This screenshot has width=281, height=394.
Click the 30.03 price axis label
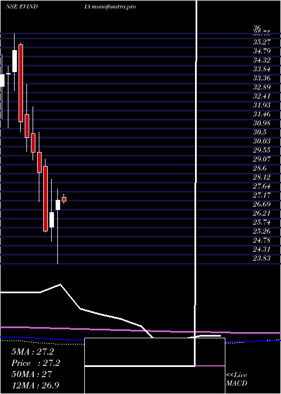click(x=262, y=141)
